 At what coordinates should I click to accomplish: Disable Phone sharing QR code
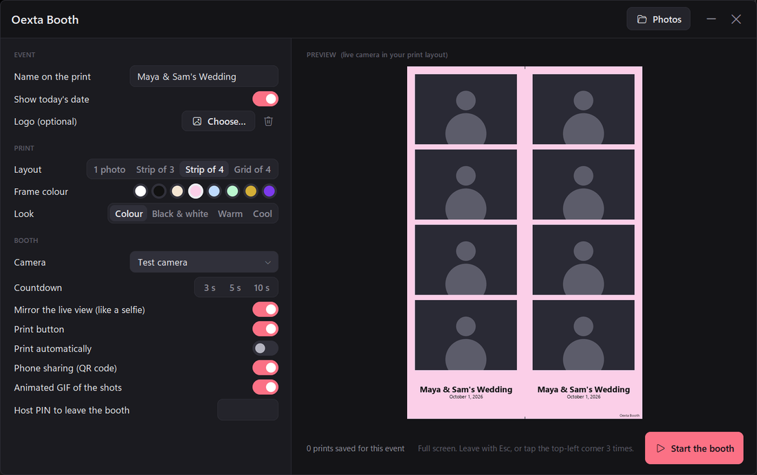[x=265, y=368]
